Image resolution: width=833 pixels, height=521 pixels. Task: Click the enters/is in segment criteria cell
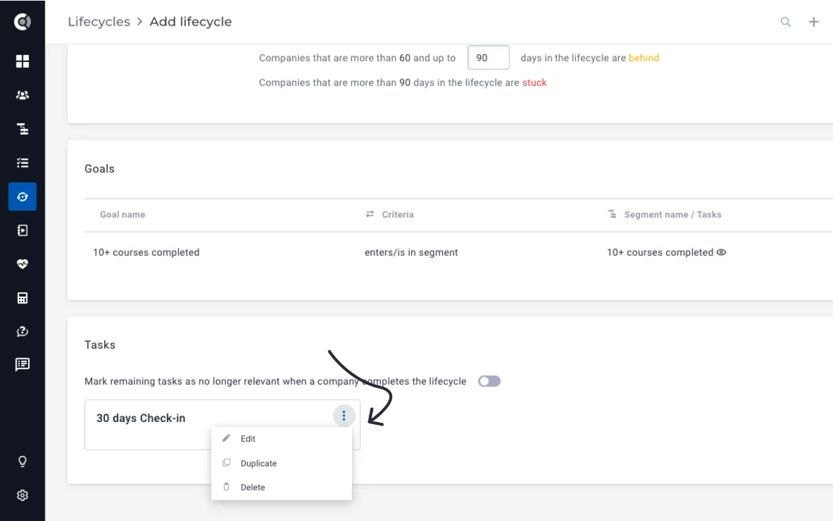tap(411, 252)
